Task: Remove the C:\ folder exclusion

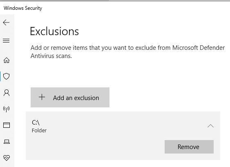Action: (x=189, y=147)
